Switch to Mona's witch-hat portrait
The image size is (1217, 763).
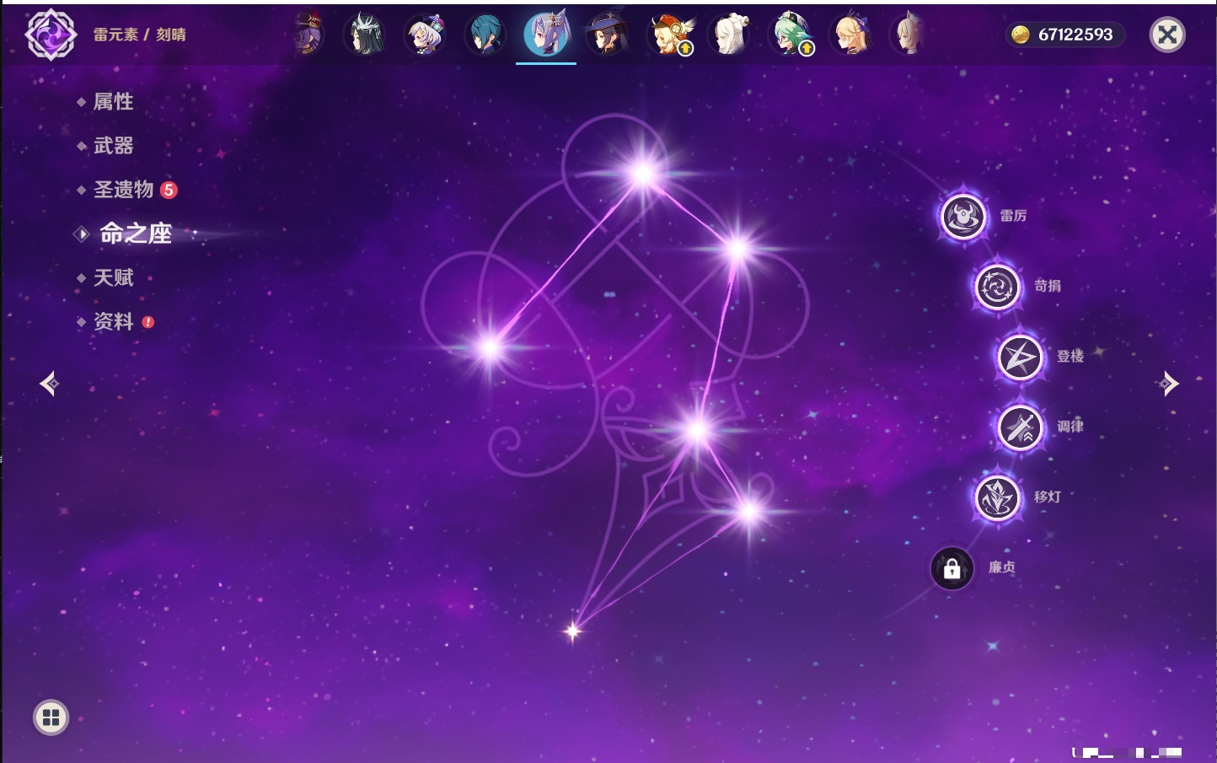tap(607, 35)
